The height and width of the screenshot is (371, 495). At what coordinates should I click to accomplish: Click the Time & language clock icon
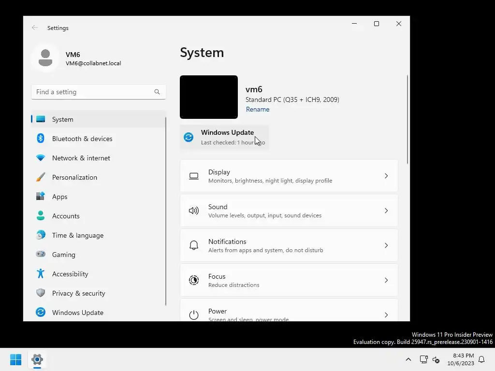pos(41,235)
